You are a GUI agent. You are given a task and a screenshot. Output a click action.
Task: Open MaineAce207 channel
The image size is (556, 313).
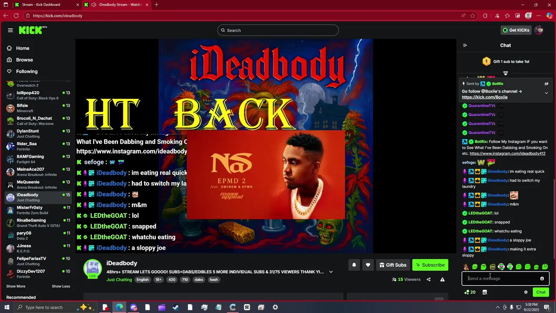pos(38,172)
